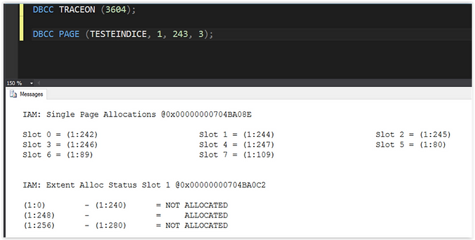The width and height of the screenshot is (475, 240).
Task: Click the (1:280) extent end value
Action: (x=110, y=225)
